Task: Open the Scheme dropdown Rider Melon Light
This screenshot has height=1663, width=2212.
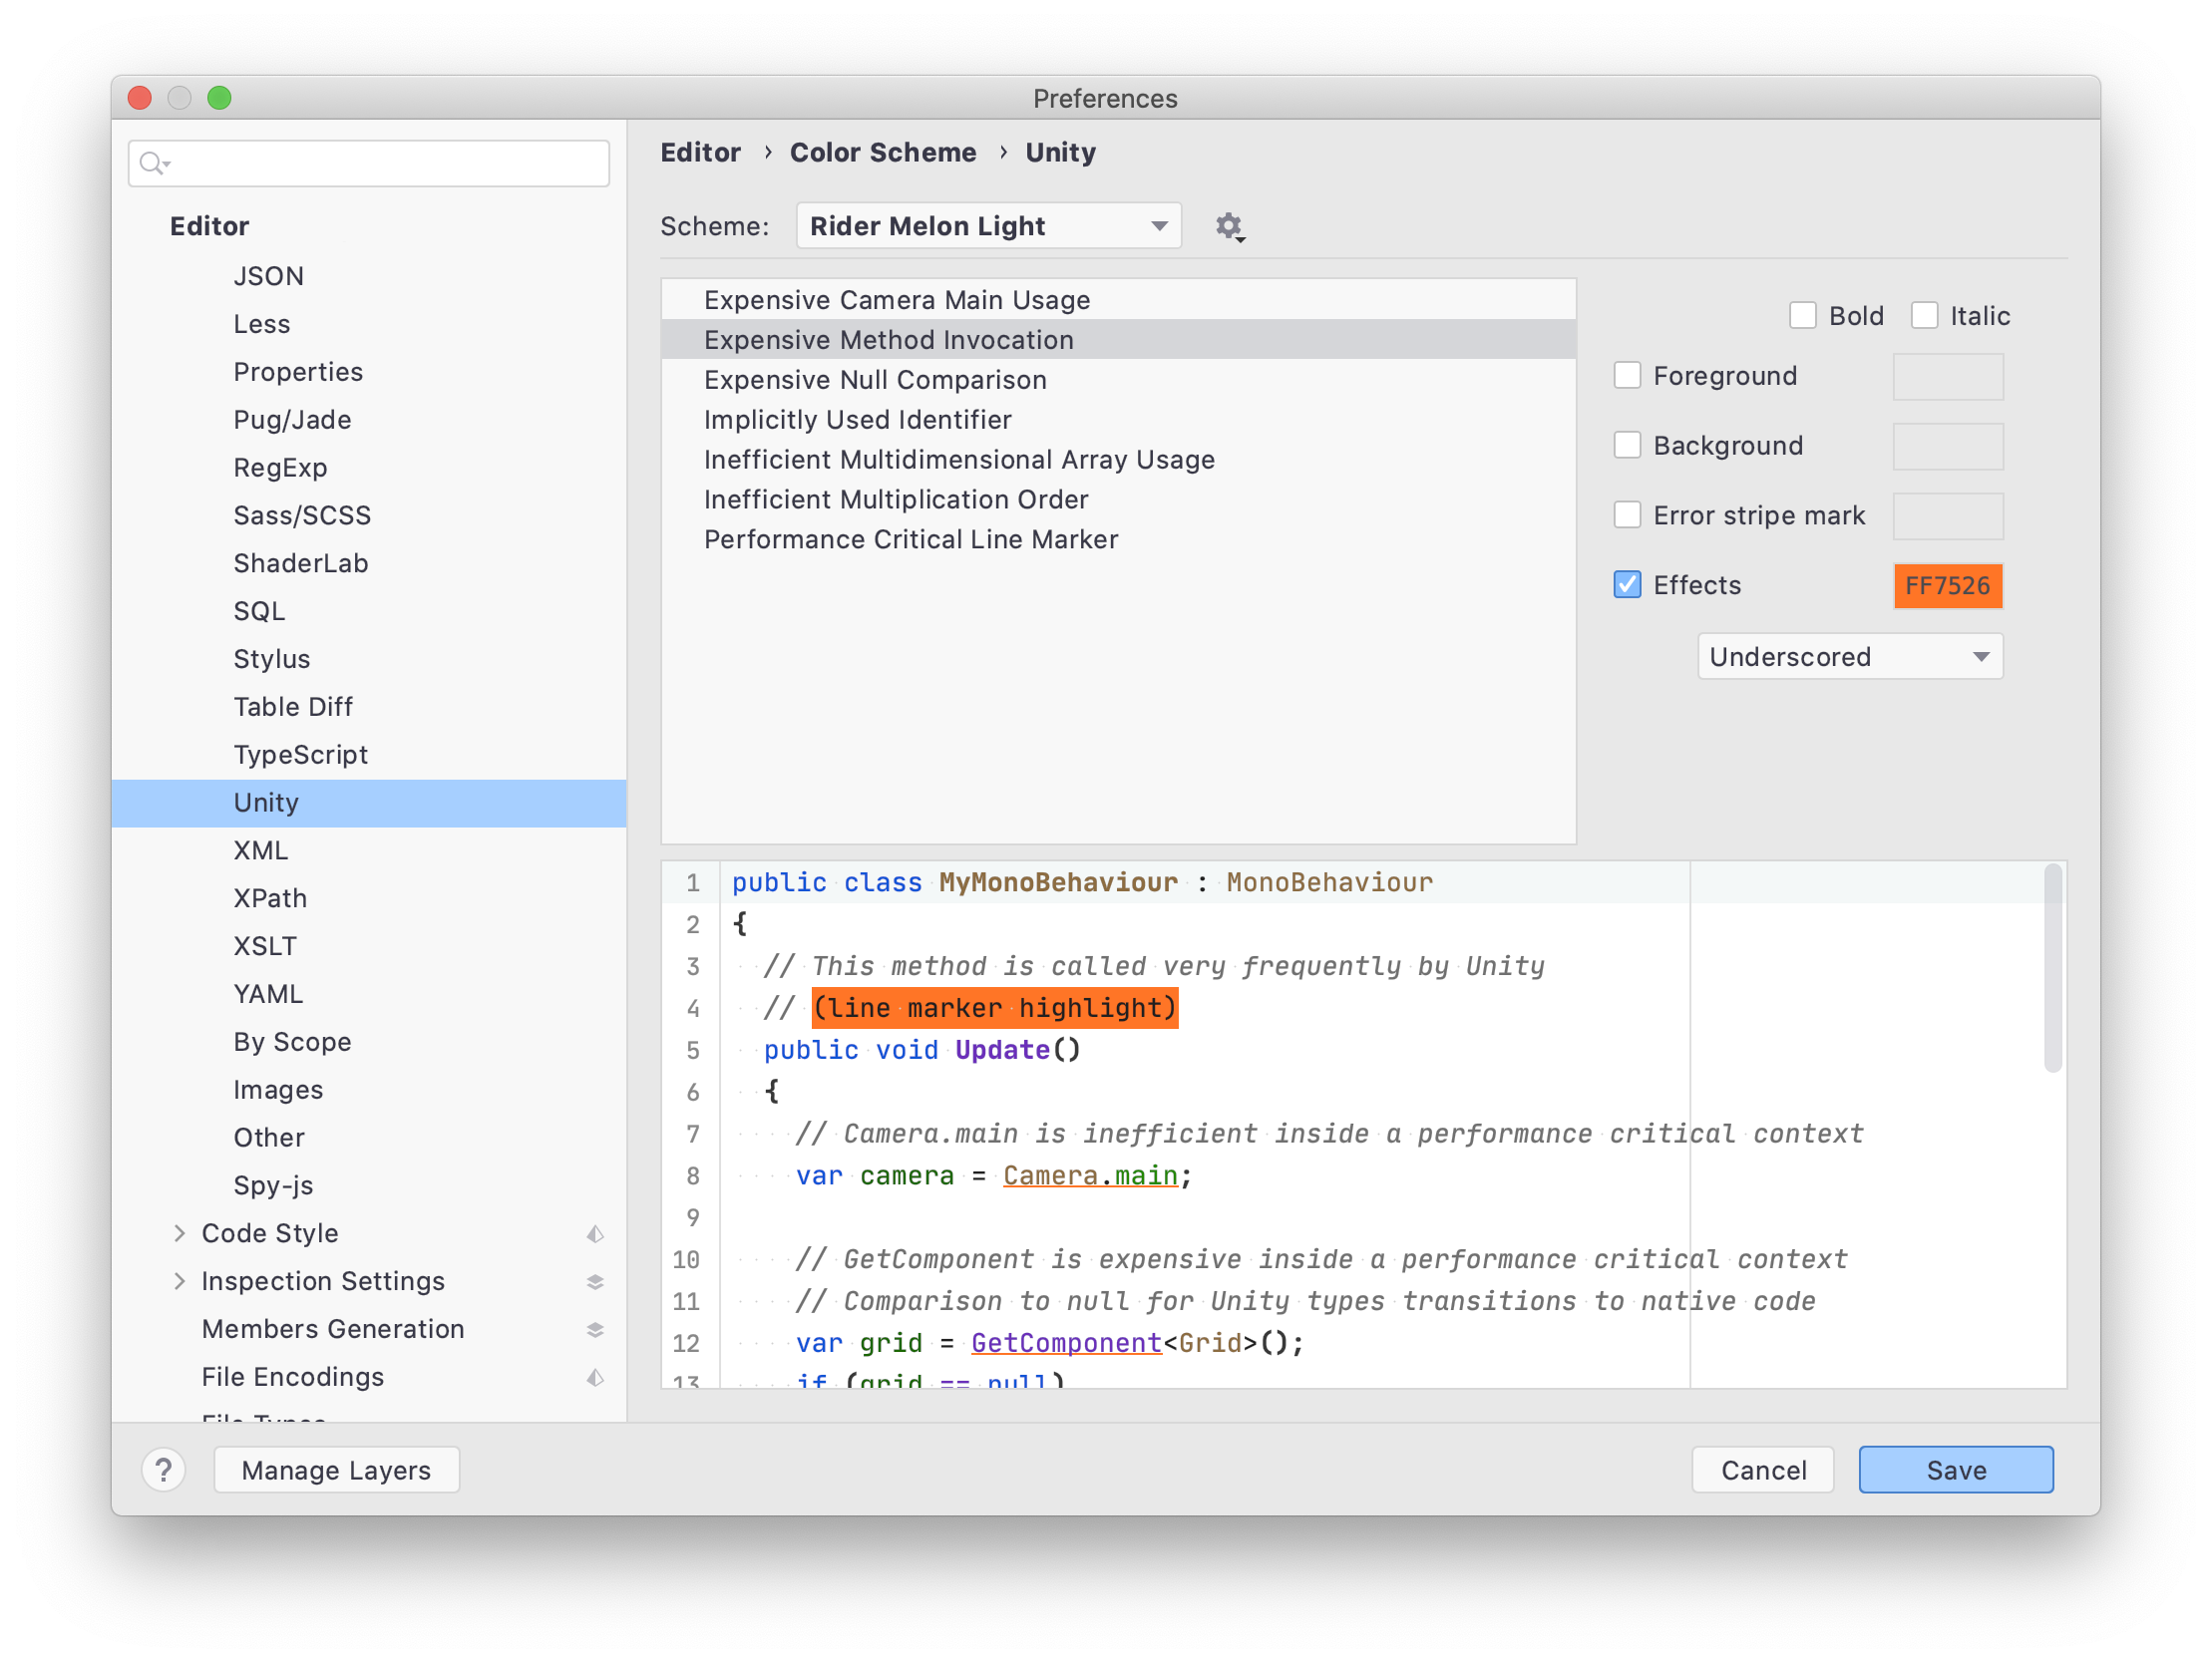Action: 988,227
